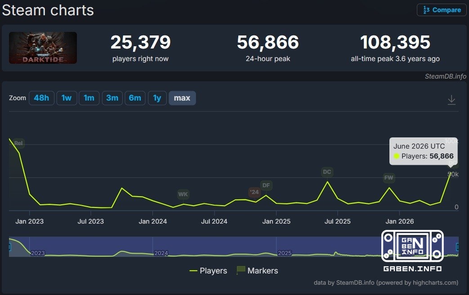Screen dimensions: 469x295
Task: Click the Jul 2023 axis label
Action: point(91,221)
